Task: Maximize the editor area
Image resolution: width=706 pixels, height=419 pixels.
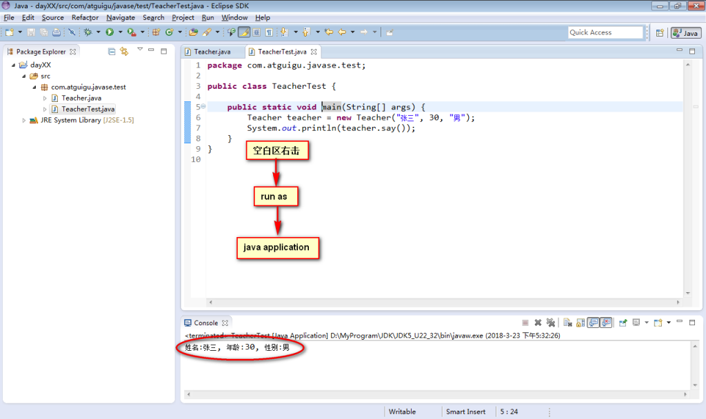Action: click(692, 51)
